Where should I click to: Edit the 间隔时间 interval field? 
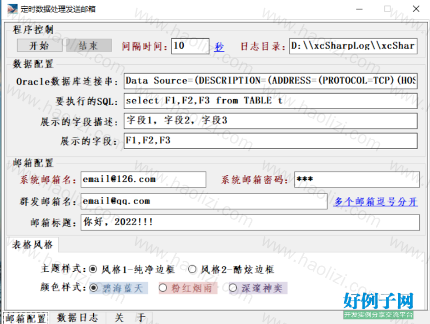tap(190, 46)
